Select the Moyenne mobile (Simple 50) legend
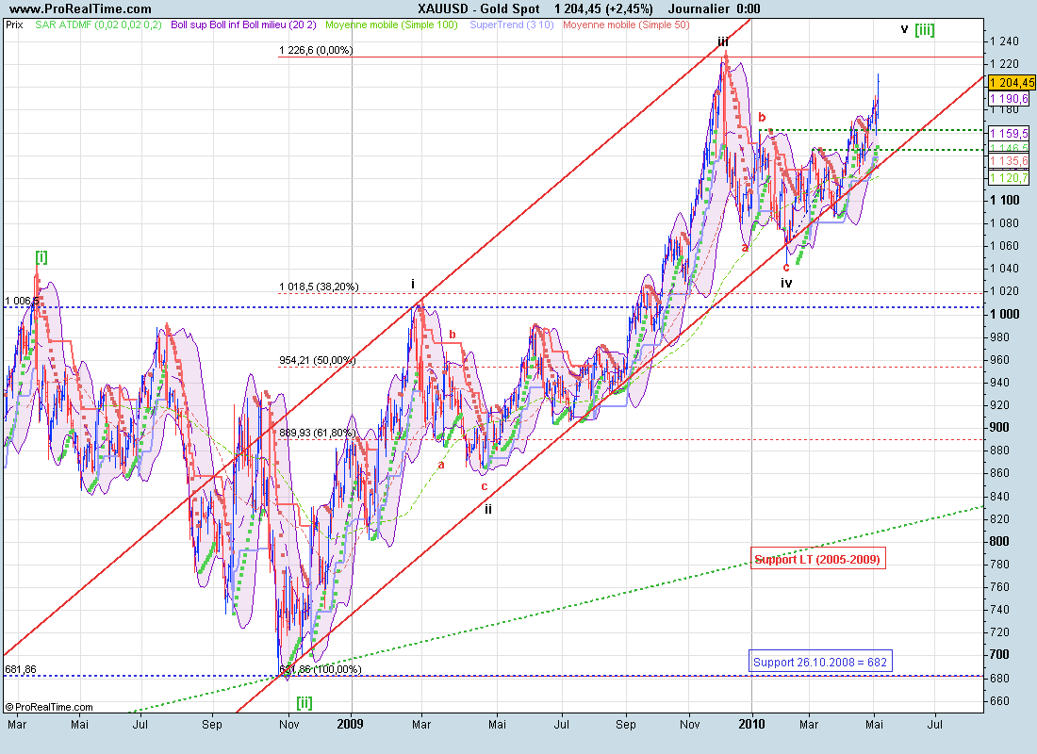This screenshot has height=754, width=1037. point(626,25)
